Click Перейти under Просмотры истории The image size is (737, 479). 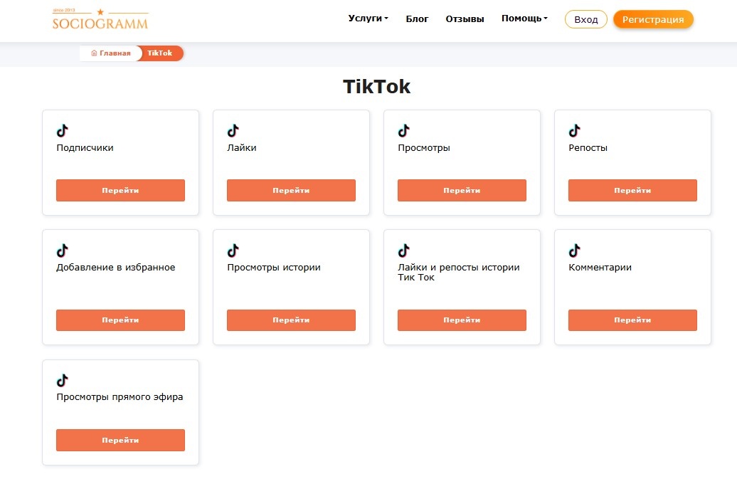[x=291, y=320]
